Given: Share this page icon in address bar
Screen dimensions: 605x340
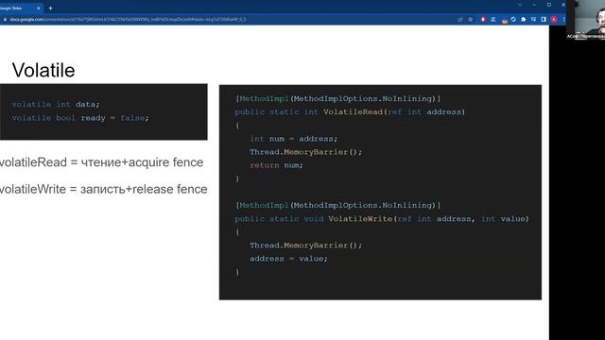Looking at the screenshot, I should pyautogui.click(x=460, y=19).
